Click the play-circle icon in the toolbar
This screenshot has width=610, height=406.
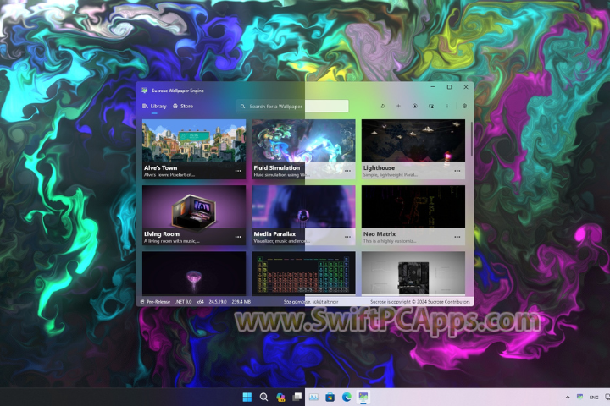(x=414, y=106)
